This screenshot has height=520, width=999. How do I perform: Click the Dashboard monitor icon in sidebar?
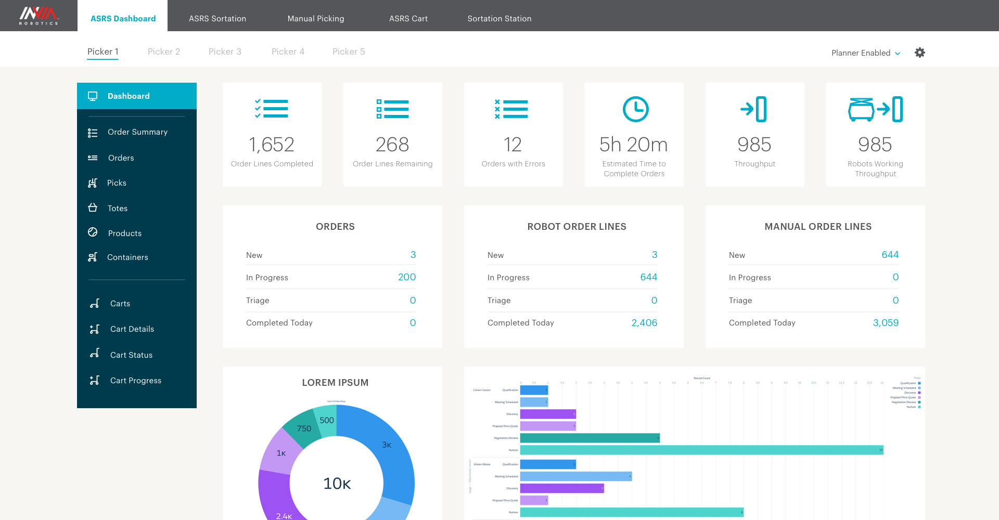click(93, 96)
